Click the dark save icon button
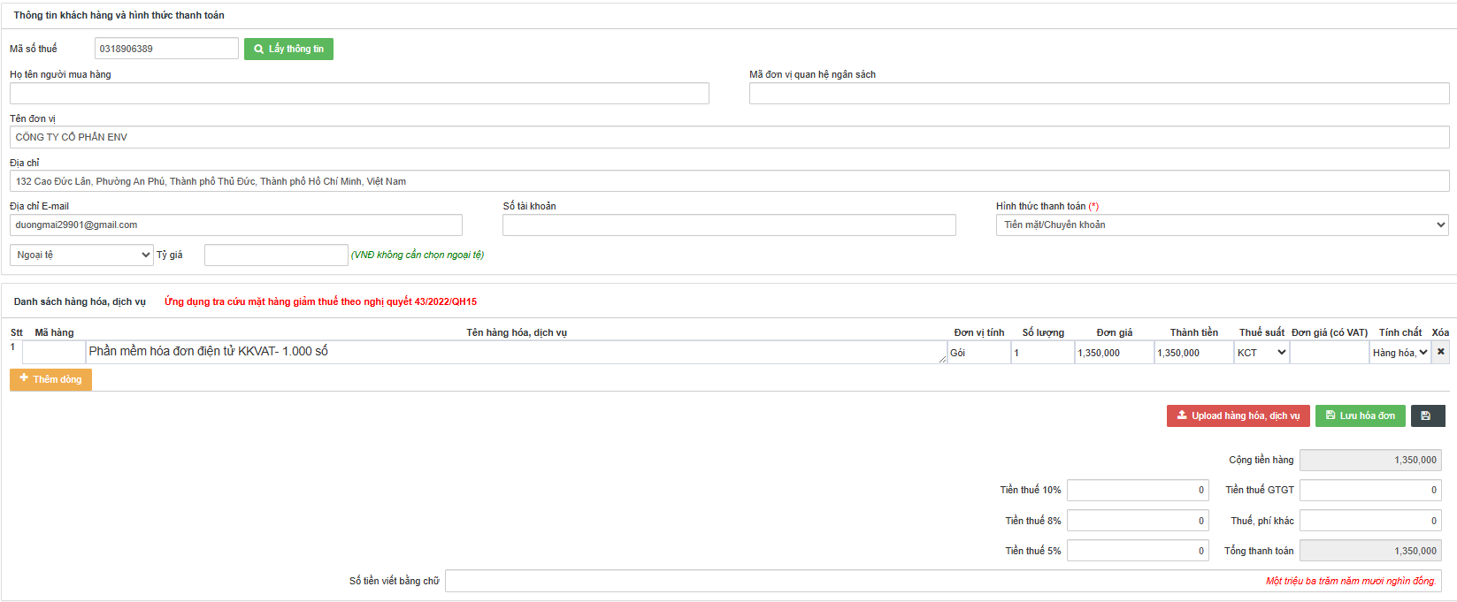Image resolution: width=1457 pixels, height=602 pixels. tap(1427, 415)
